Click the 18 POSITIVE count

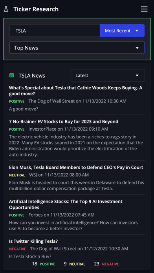(x=44, y=264)
